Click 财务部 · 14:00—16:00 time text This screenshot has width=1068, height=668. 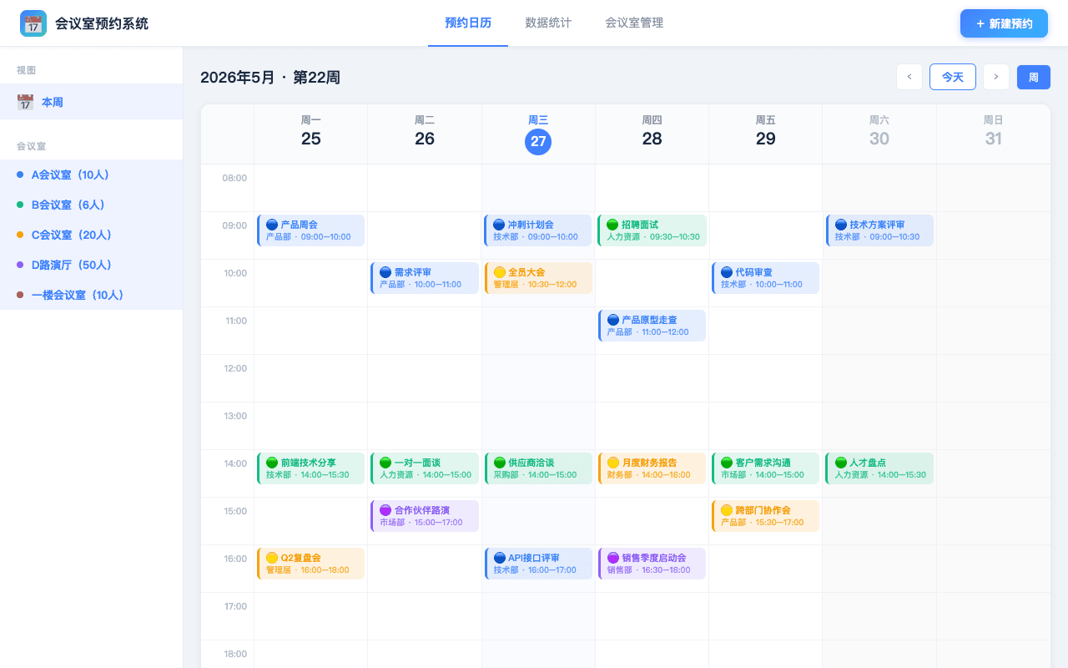[649, 475]
